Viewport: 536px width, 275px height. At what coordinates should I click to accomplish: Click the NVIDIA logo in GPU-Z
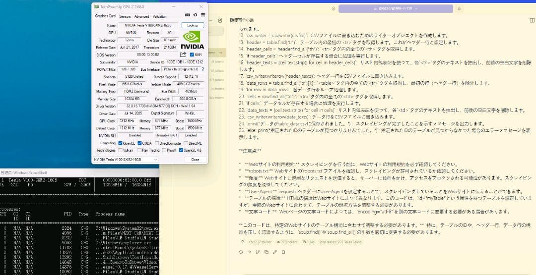coord(192,40)
